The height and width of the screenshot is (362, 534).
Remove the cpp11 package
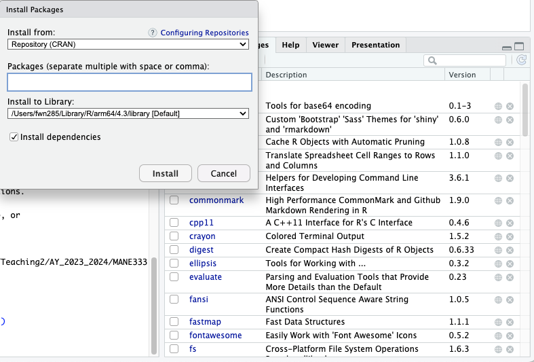point(510,223)
